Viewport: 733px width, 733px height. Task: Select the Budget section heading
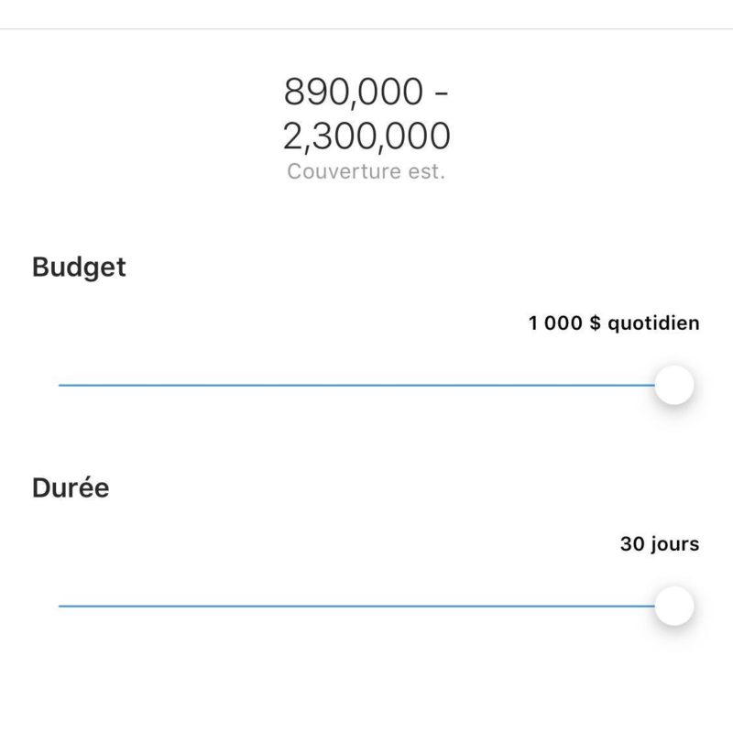[x=79, y=268]
